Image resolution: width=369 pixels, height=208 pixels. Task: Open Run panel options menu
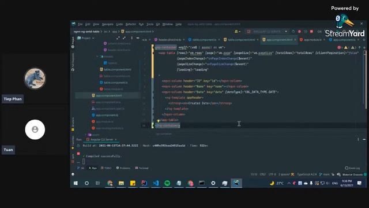tap(358, 140)
